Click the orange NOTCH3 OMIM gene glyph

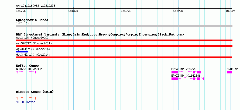(x=26, y=98)
